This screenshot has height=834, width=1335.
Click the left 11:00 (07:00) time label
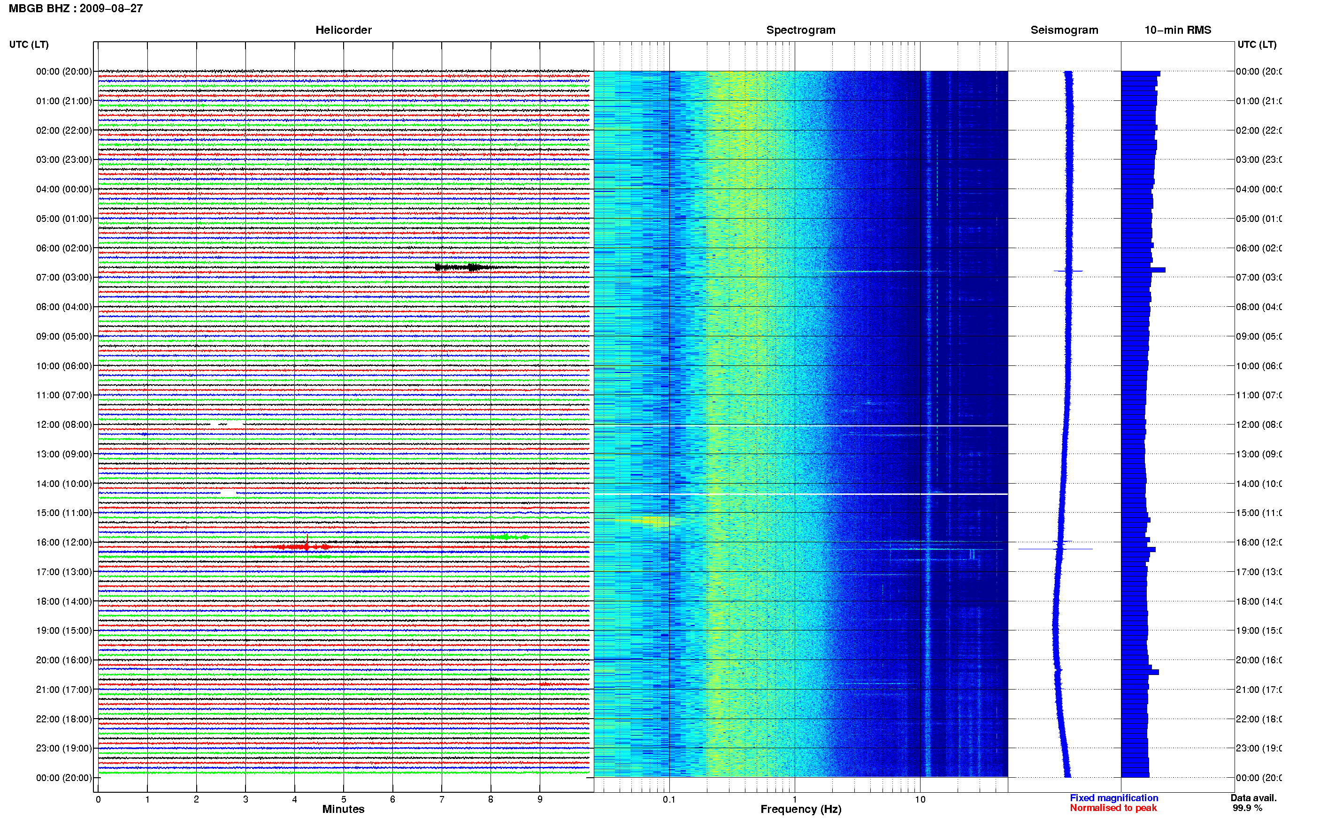click(64, 395)
